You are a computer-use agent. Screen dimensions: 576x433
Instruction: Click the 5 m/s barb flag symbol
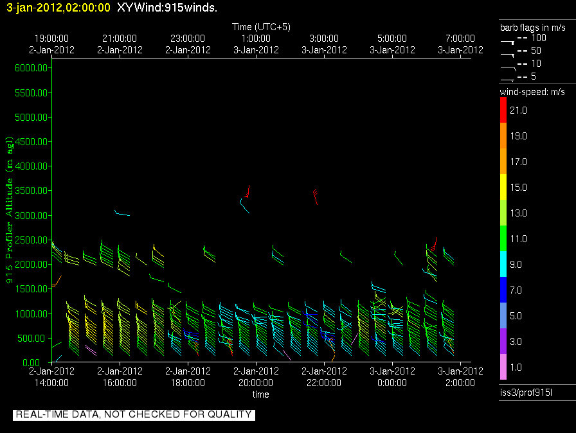click(x=508, y=78)
